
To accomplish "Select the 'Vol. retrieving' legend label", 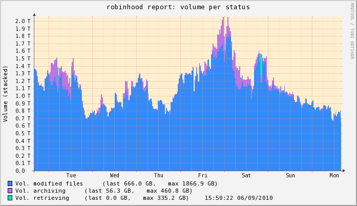I will pyautogui.click(x=42, y=198).
